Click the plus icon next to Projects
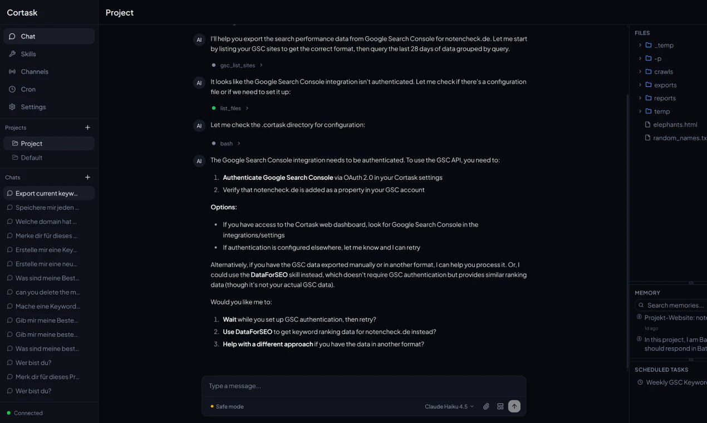The width and height of the screenshot is (707, 423). click(87, 127)
